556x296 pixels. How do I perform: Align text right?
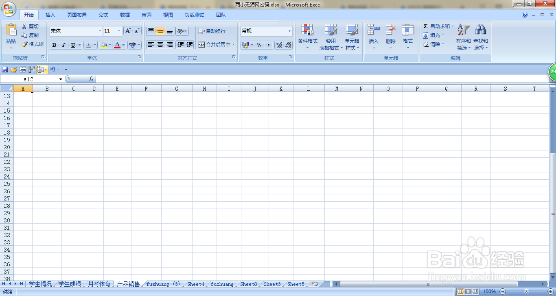170,45
